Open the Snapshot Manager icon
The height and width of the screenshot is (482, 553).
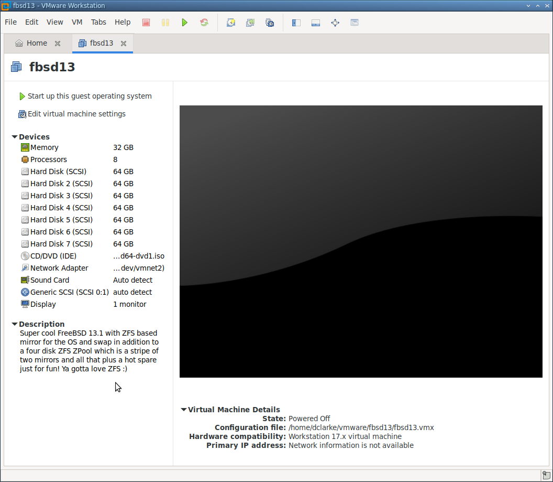click(x=270, y=23)
